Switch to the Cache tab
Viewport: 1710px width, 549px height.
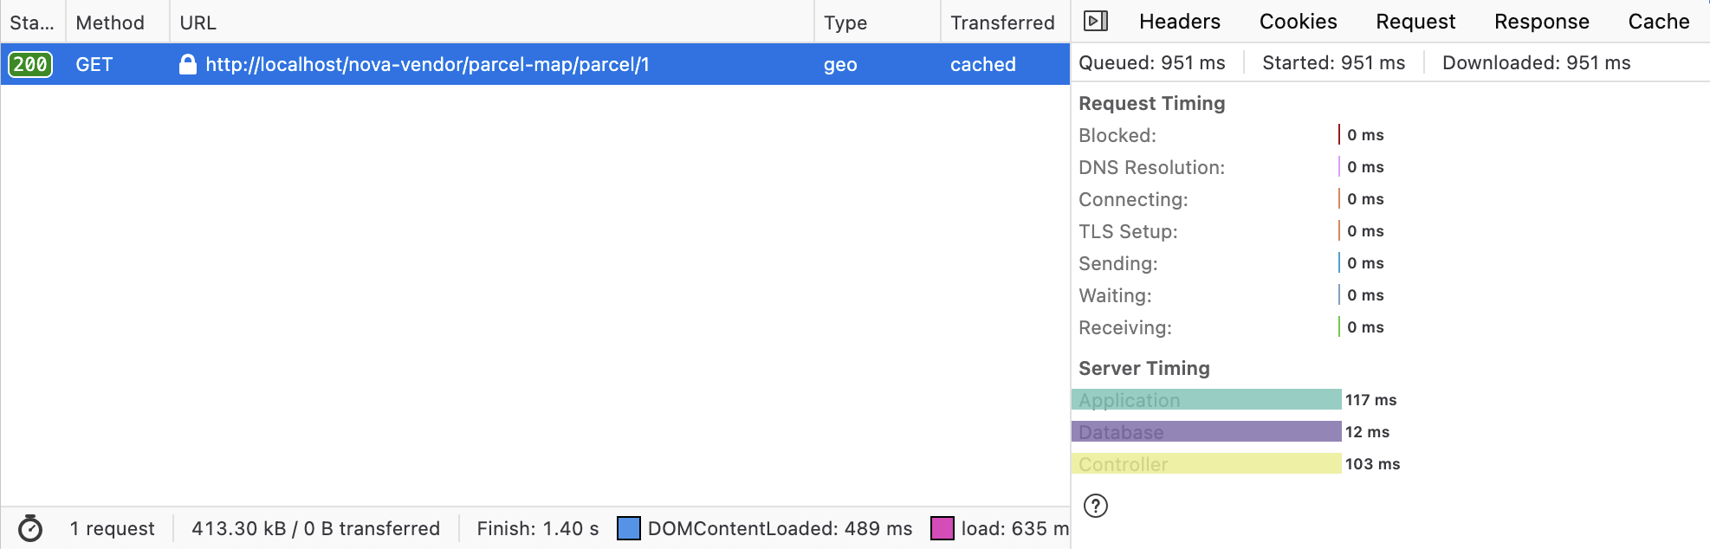click(1658, 22)
